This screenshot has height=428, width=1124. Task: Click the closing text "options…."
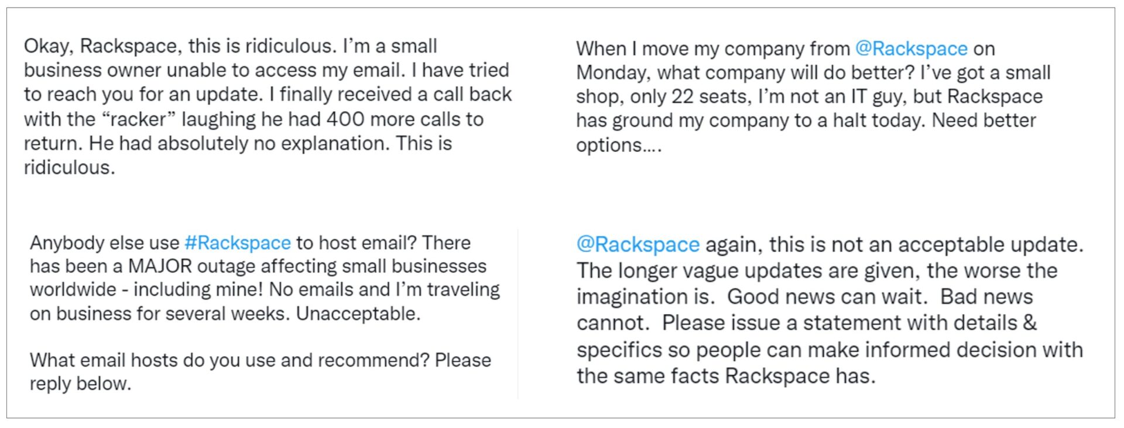pyautogui.click(x=618, y=145)
